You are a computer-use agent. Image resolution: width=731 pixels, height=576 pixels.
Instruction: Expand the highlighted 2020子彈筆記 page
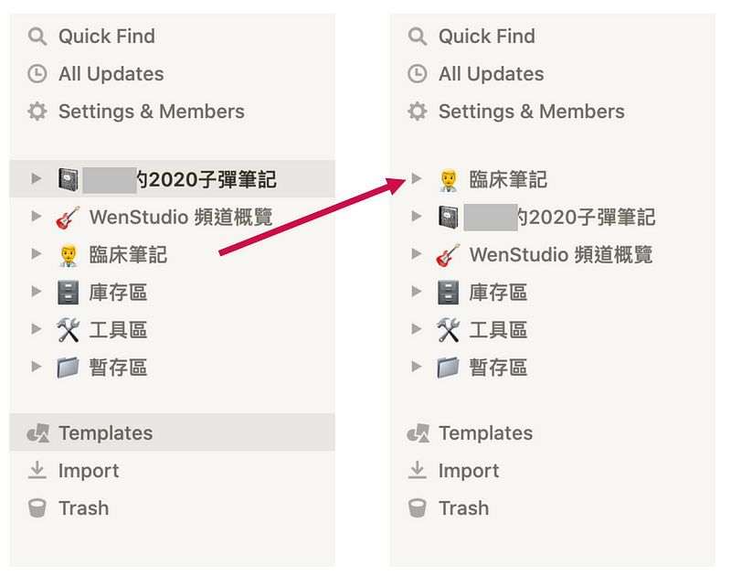tap(37, 178)
